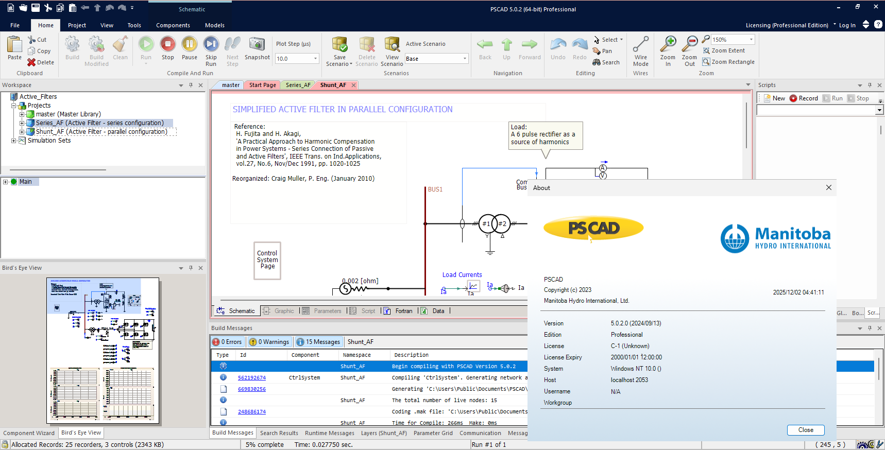Open the Start Page tab
Image resolution: width=885 pixels, height=450 pixels.
[x=262, y=85]
